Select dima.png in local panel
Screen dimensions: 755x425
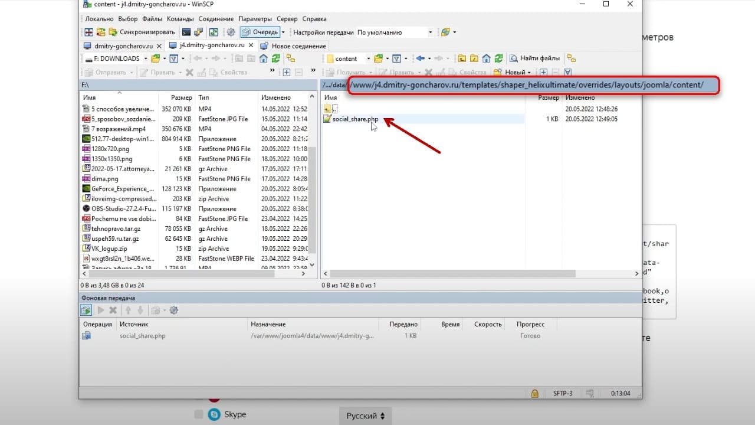click(x=104, y=179)
